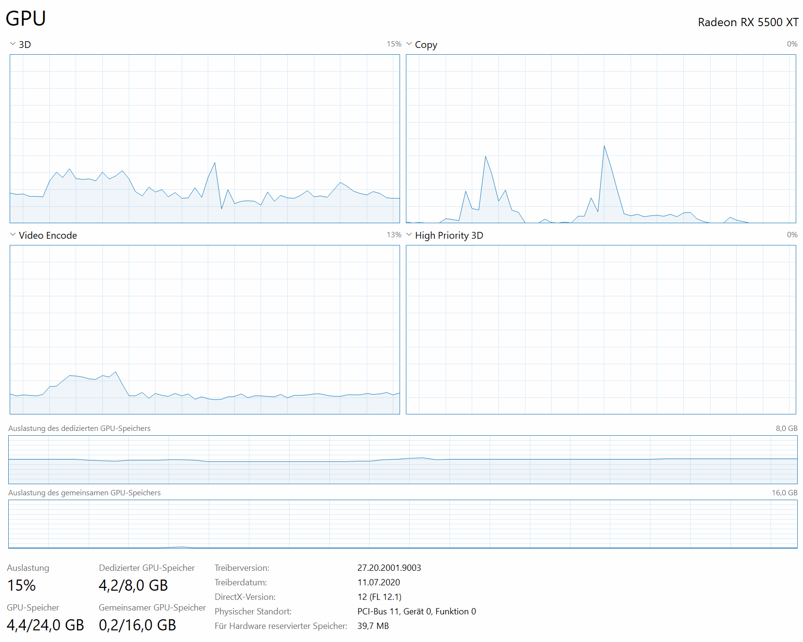Image resolution: width=803 pixels, height=642 pixels.
Task: Click the 3D usage graph
Action: 205,138
